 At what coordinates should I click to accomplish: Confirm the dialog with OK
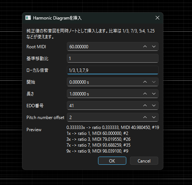pos(112,161)
